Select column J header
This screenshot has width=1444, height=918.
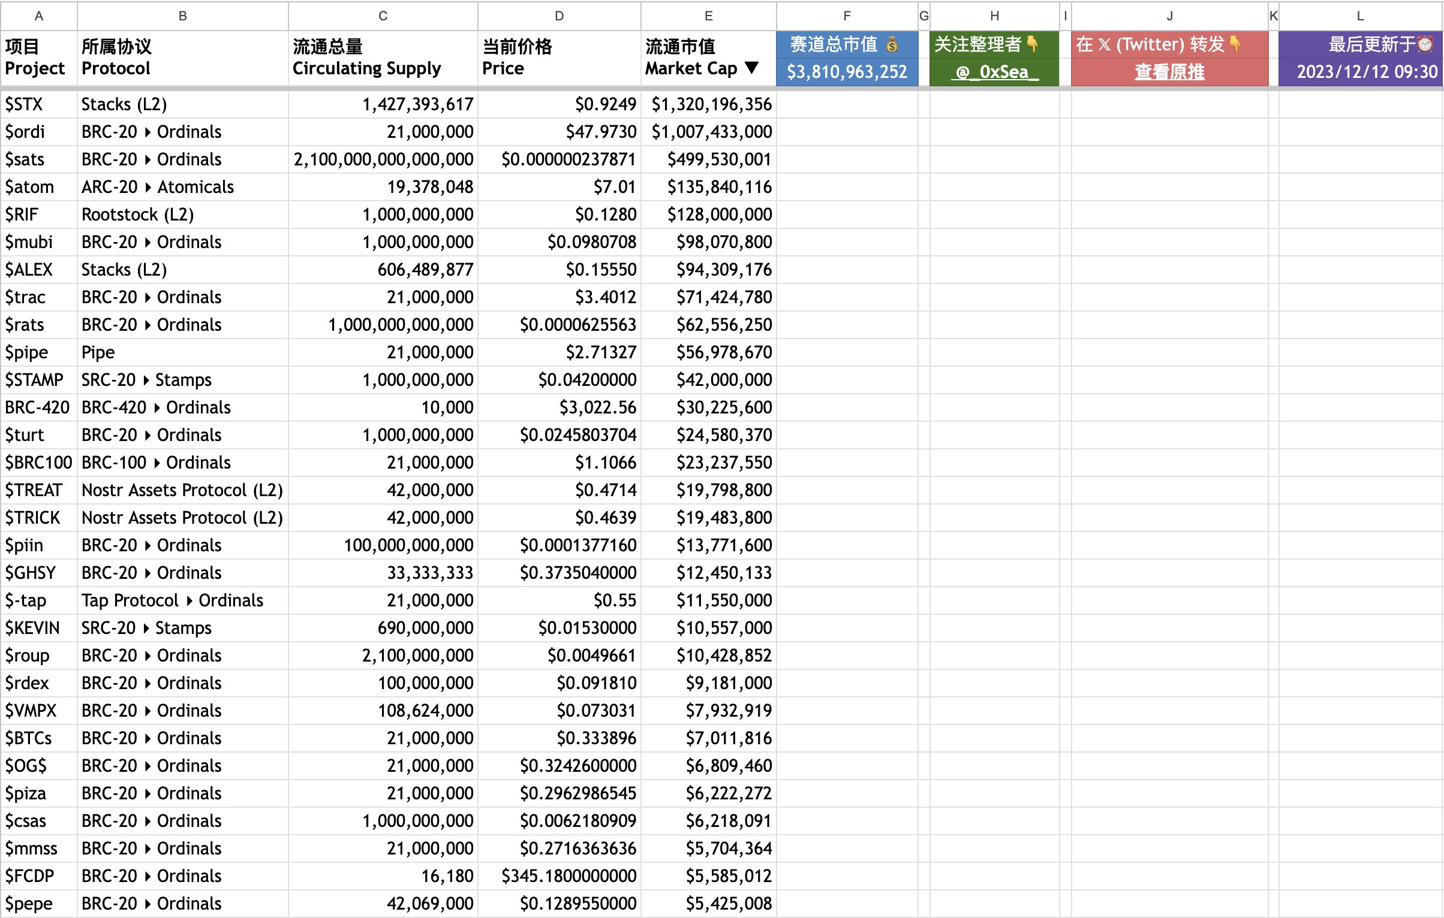pyautogui.click(x=1170, y=16)
